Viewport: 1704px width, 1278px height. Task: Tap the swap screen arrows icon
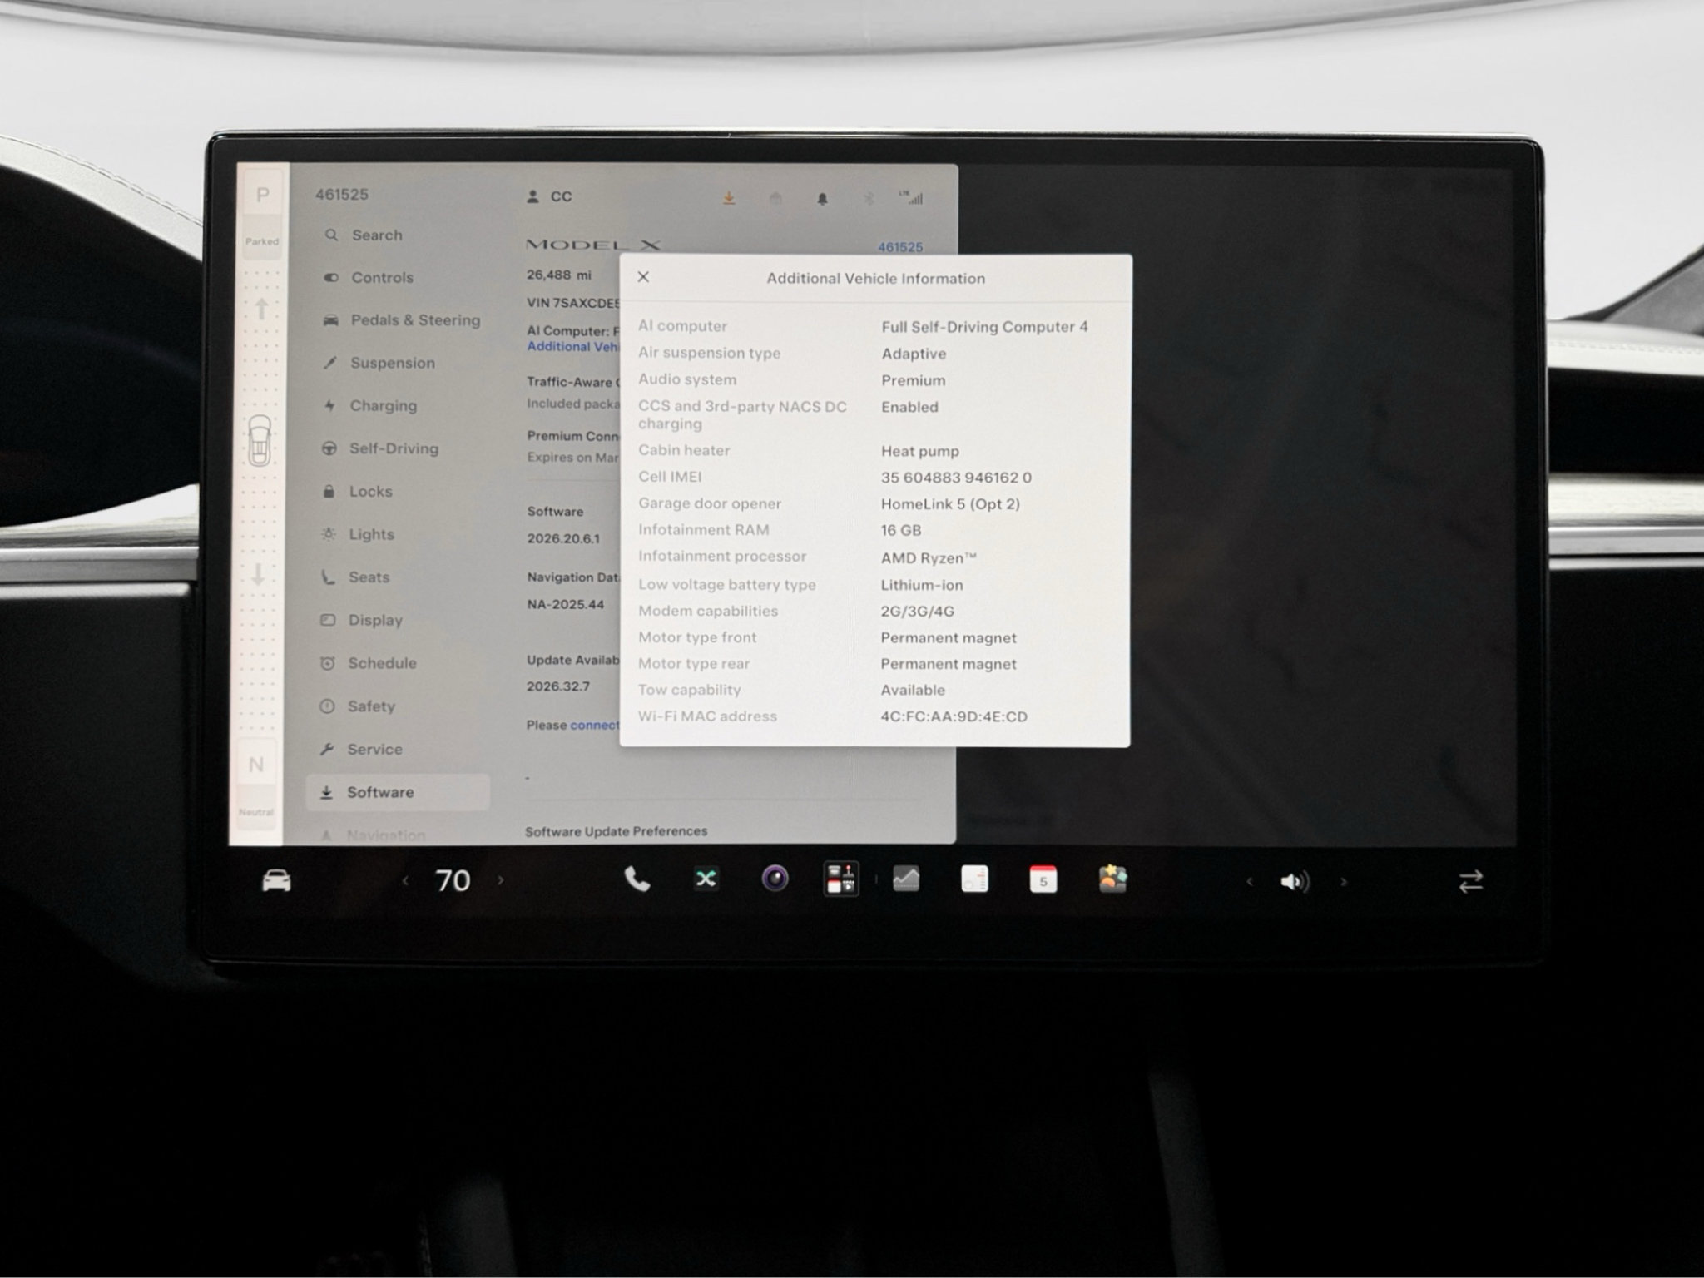[1470, 881]
